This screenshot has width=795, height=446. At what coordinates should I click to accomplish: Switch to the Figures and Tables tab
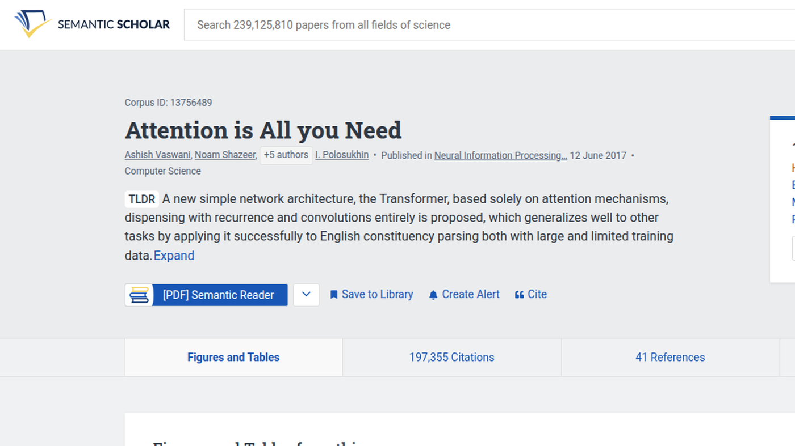[233, 357]
